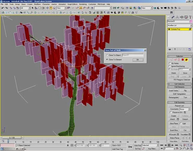Select the Select and Move tool
193x151 pixels.
[x=47, y=8]
